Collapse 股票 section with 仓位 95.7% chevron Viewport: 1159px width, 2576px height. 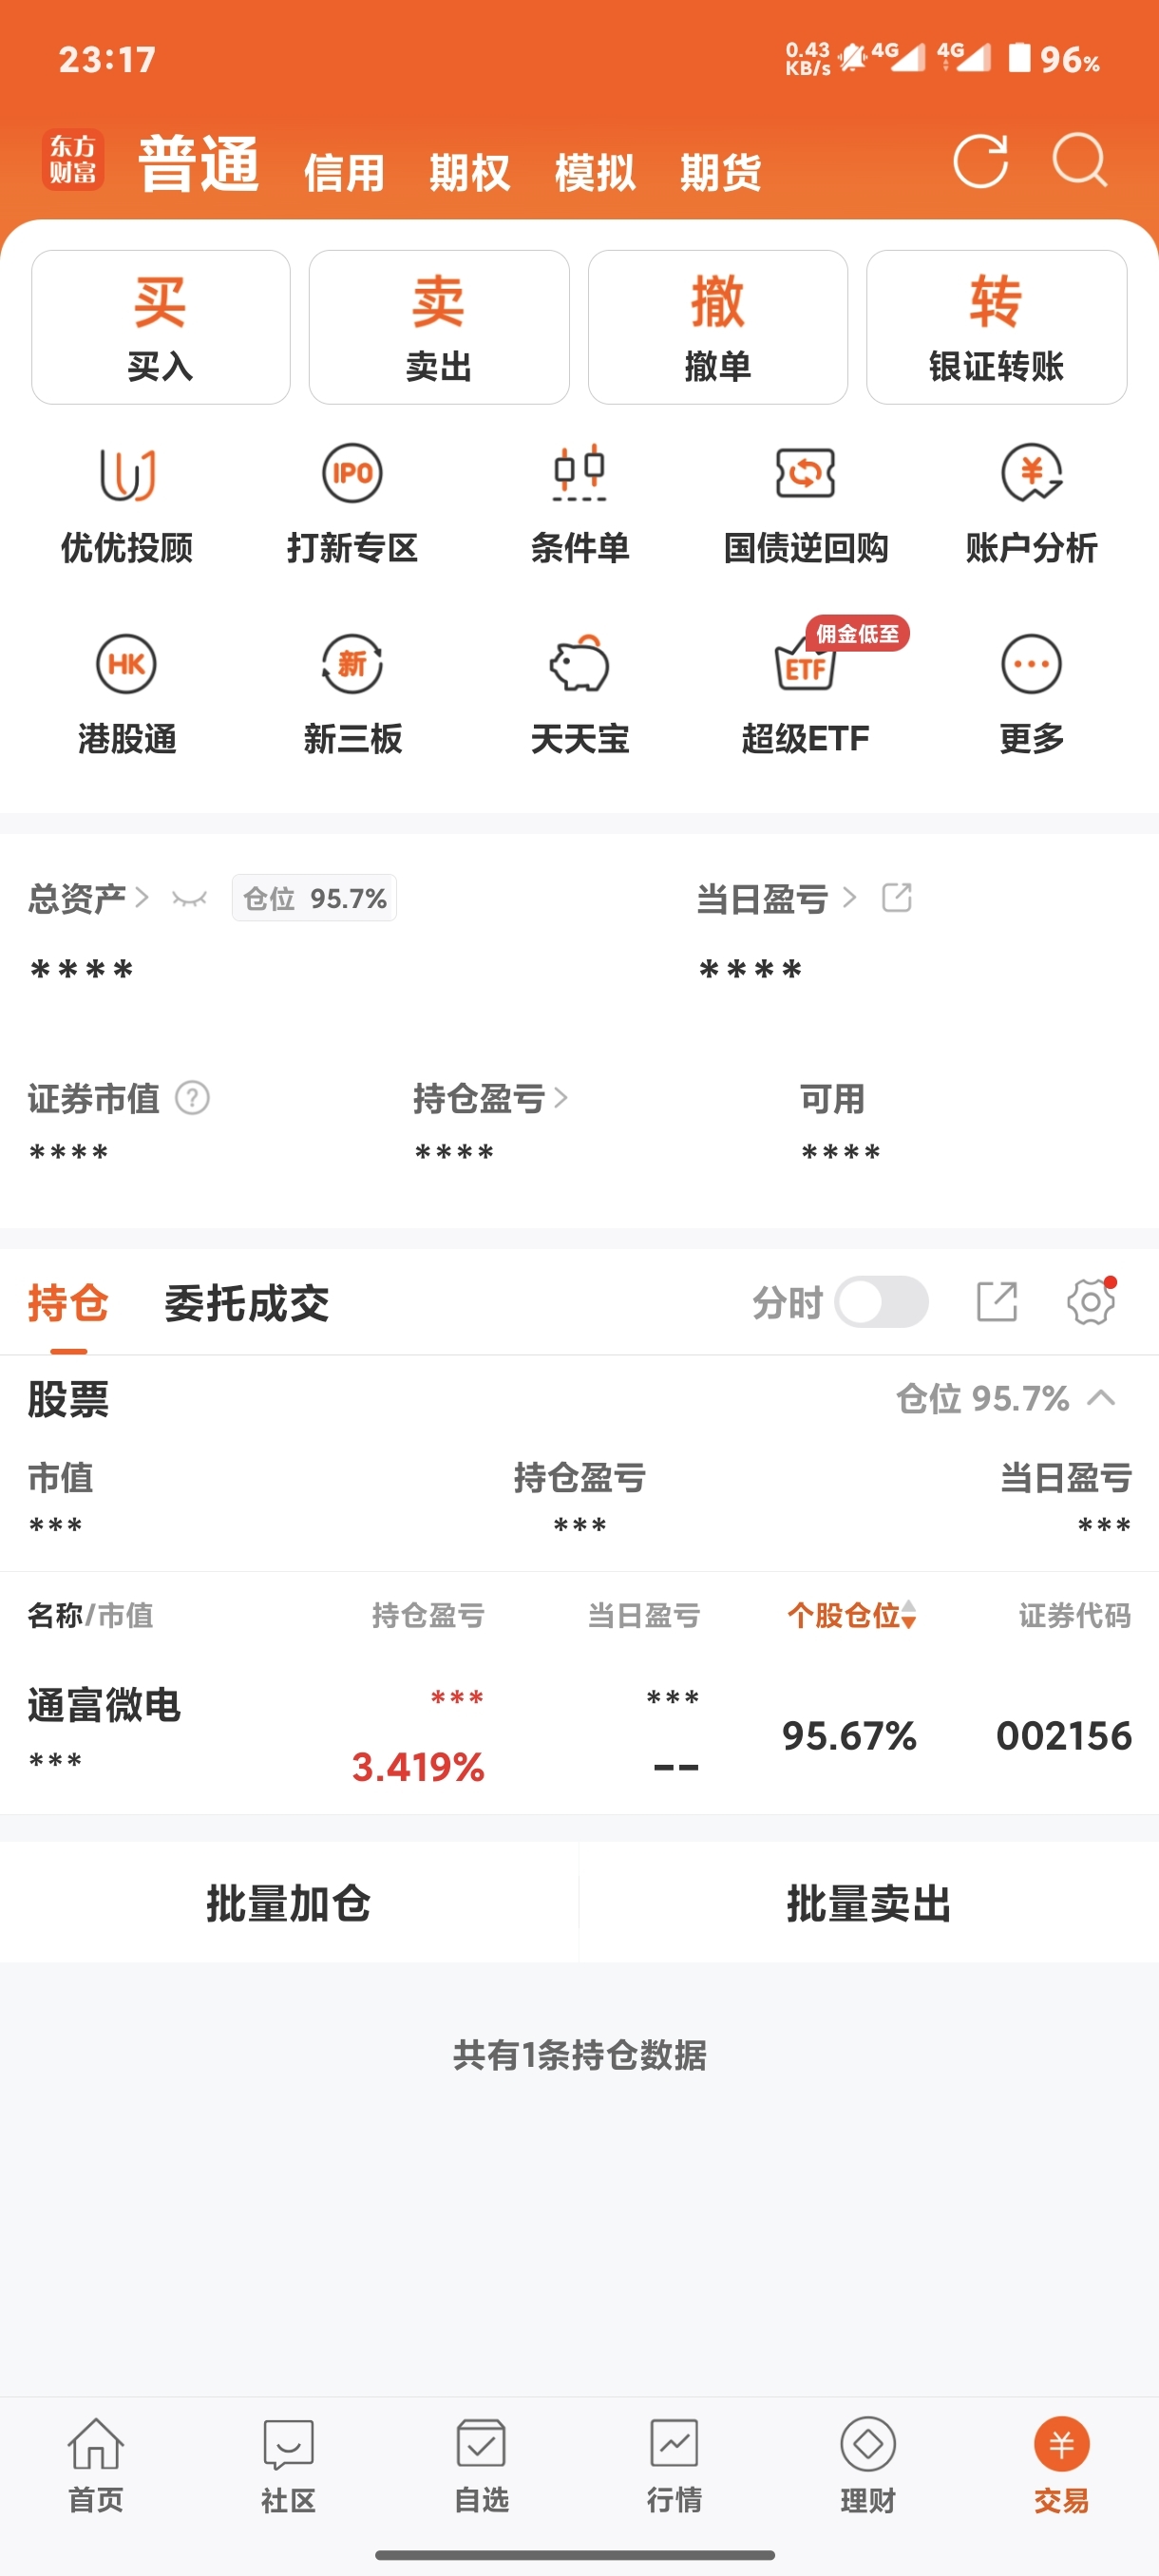coord(1101,1398)
